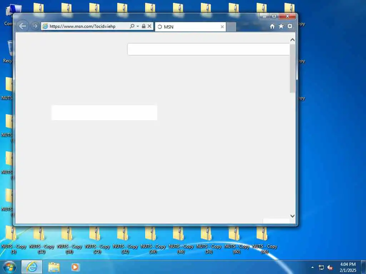The width and height of the screenshot is (366, 274).
Task: Select the Recycle Bin desktop icon
Action: (8, 52)
